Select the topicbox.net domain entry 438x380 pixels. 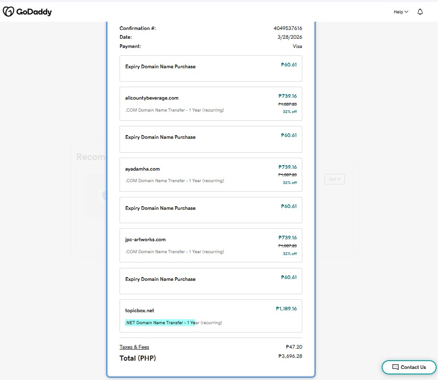140,310
